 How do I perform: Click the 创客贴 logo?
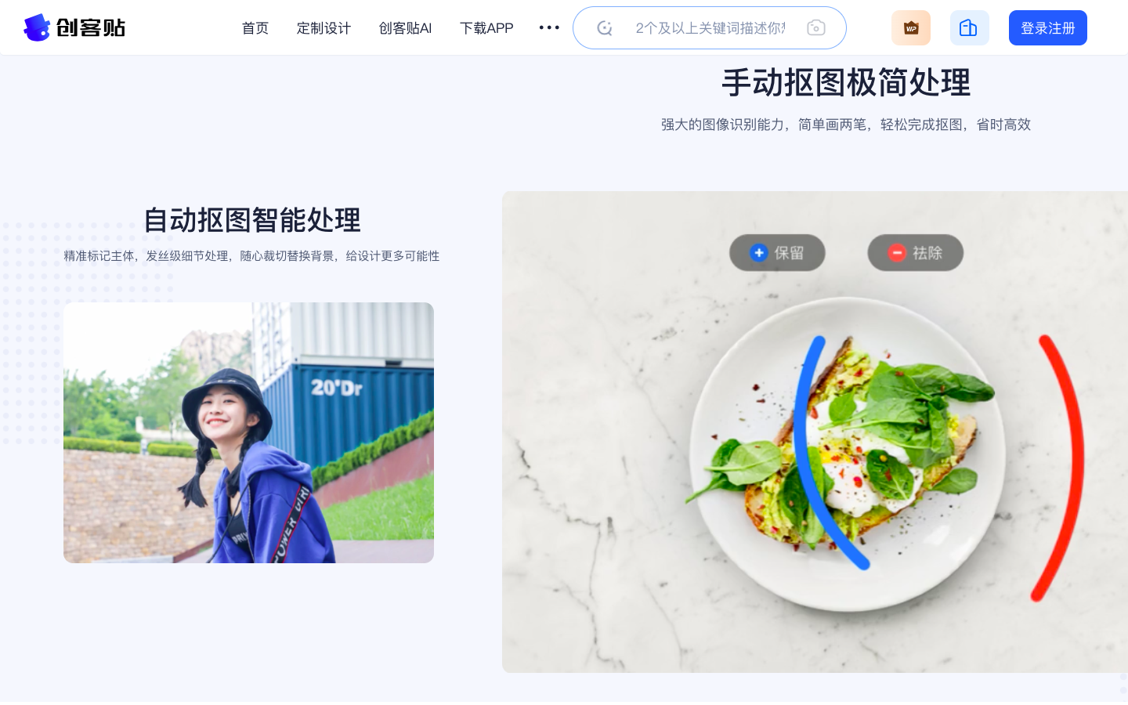click(x=74, y=27)
